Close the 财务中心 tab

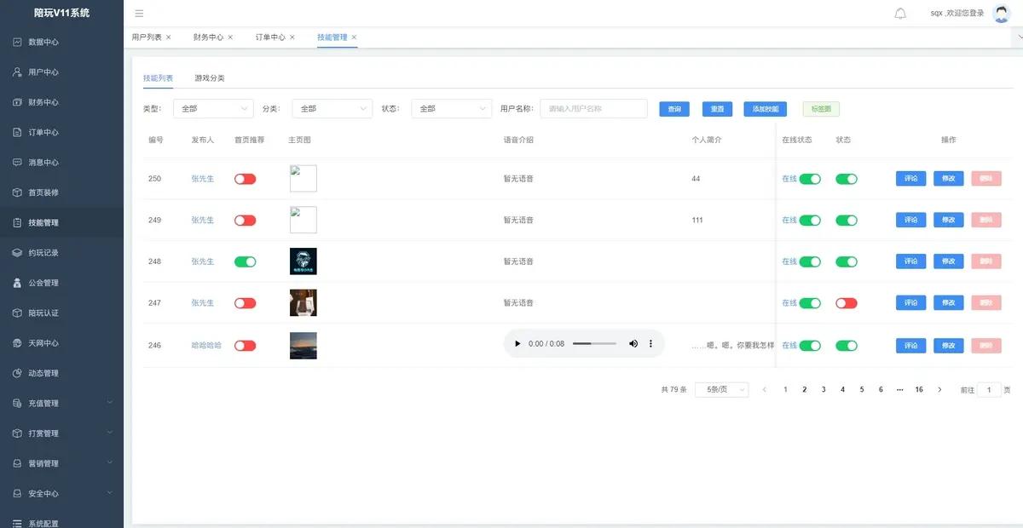tap(230, 37)
